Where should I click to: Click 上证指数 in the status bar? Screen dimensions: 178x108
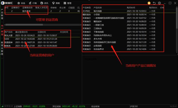click(x=18, y=106)
